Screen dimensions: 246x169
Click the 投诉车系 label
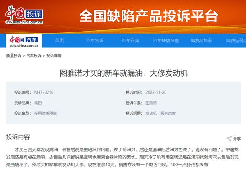point(134,103)
